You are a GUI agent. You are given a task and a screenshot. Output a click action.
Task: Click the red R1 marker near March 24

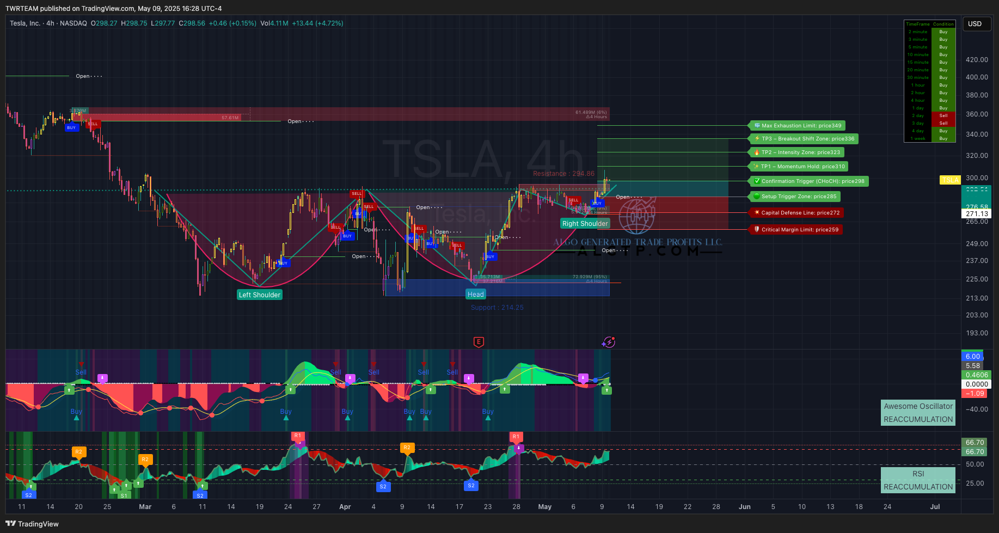pos(297,436)
